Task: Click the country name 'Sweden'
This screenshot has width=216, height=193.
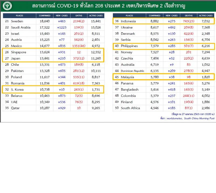Action: click(17, 21)
